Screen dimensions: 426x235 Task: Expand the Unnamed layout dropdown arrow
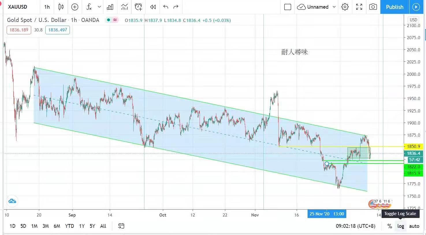pos(334,7)
